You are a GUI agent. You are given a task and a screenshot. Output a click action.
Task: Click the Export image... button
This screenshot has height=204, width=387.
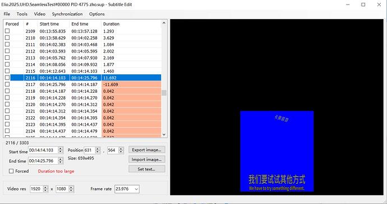click(146, 150)
